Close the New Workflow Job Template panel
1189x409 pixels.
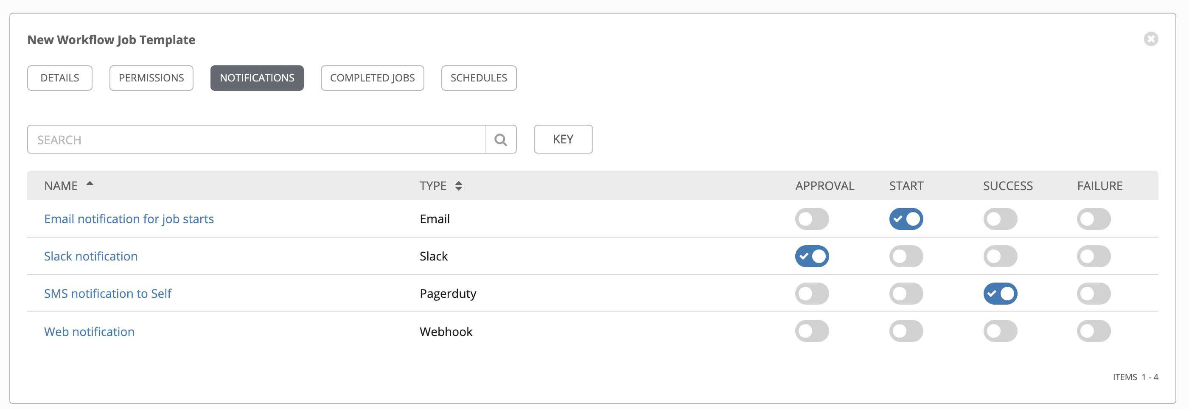point(1151,39)
